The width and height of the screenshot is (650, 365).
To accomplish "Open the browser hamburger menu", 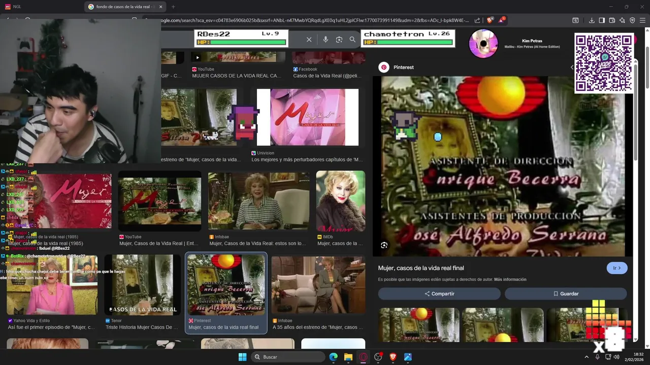I will pyautogui.click(x=642, y=20).
